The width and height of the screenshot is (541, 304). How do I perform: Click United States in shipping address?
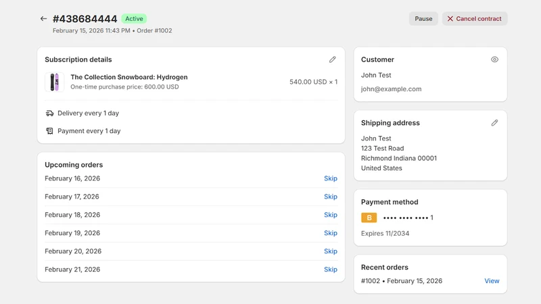point(381,168)
